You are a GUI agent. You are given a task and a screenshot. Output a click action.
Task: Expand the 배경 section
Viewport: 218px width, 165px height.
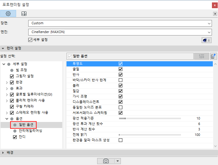click(x=3, y=153)
